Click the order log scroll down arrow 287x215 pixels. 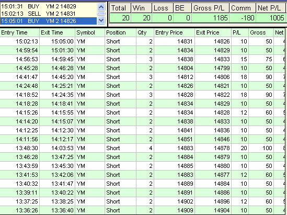click(x=101, y=20)
